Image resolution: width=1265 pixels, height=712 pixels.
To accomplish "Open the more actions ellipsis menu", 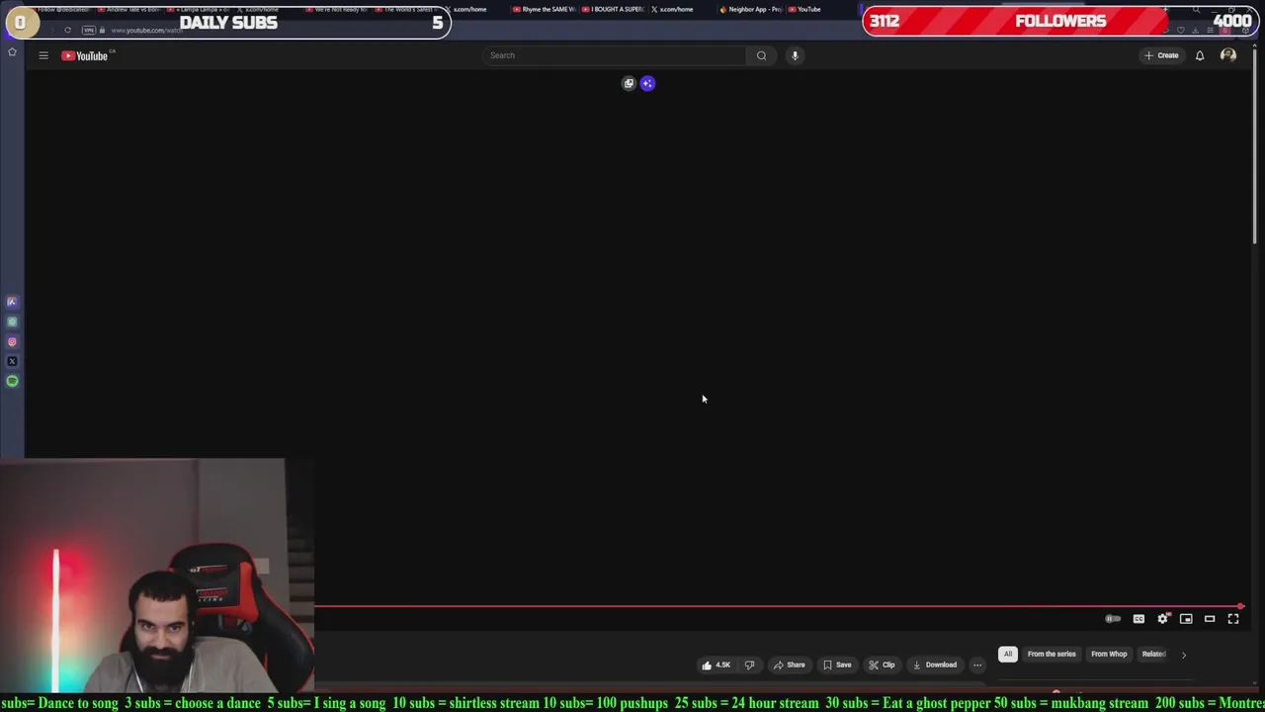I will point(977,665).
